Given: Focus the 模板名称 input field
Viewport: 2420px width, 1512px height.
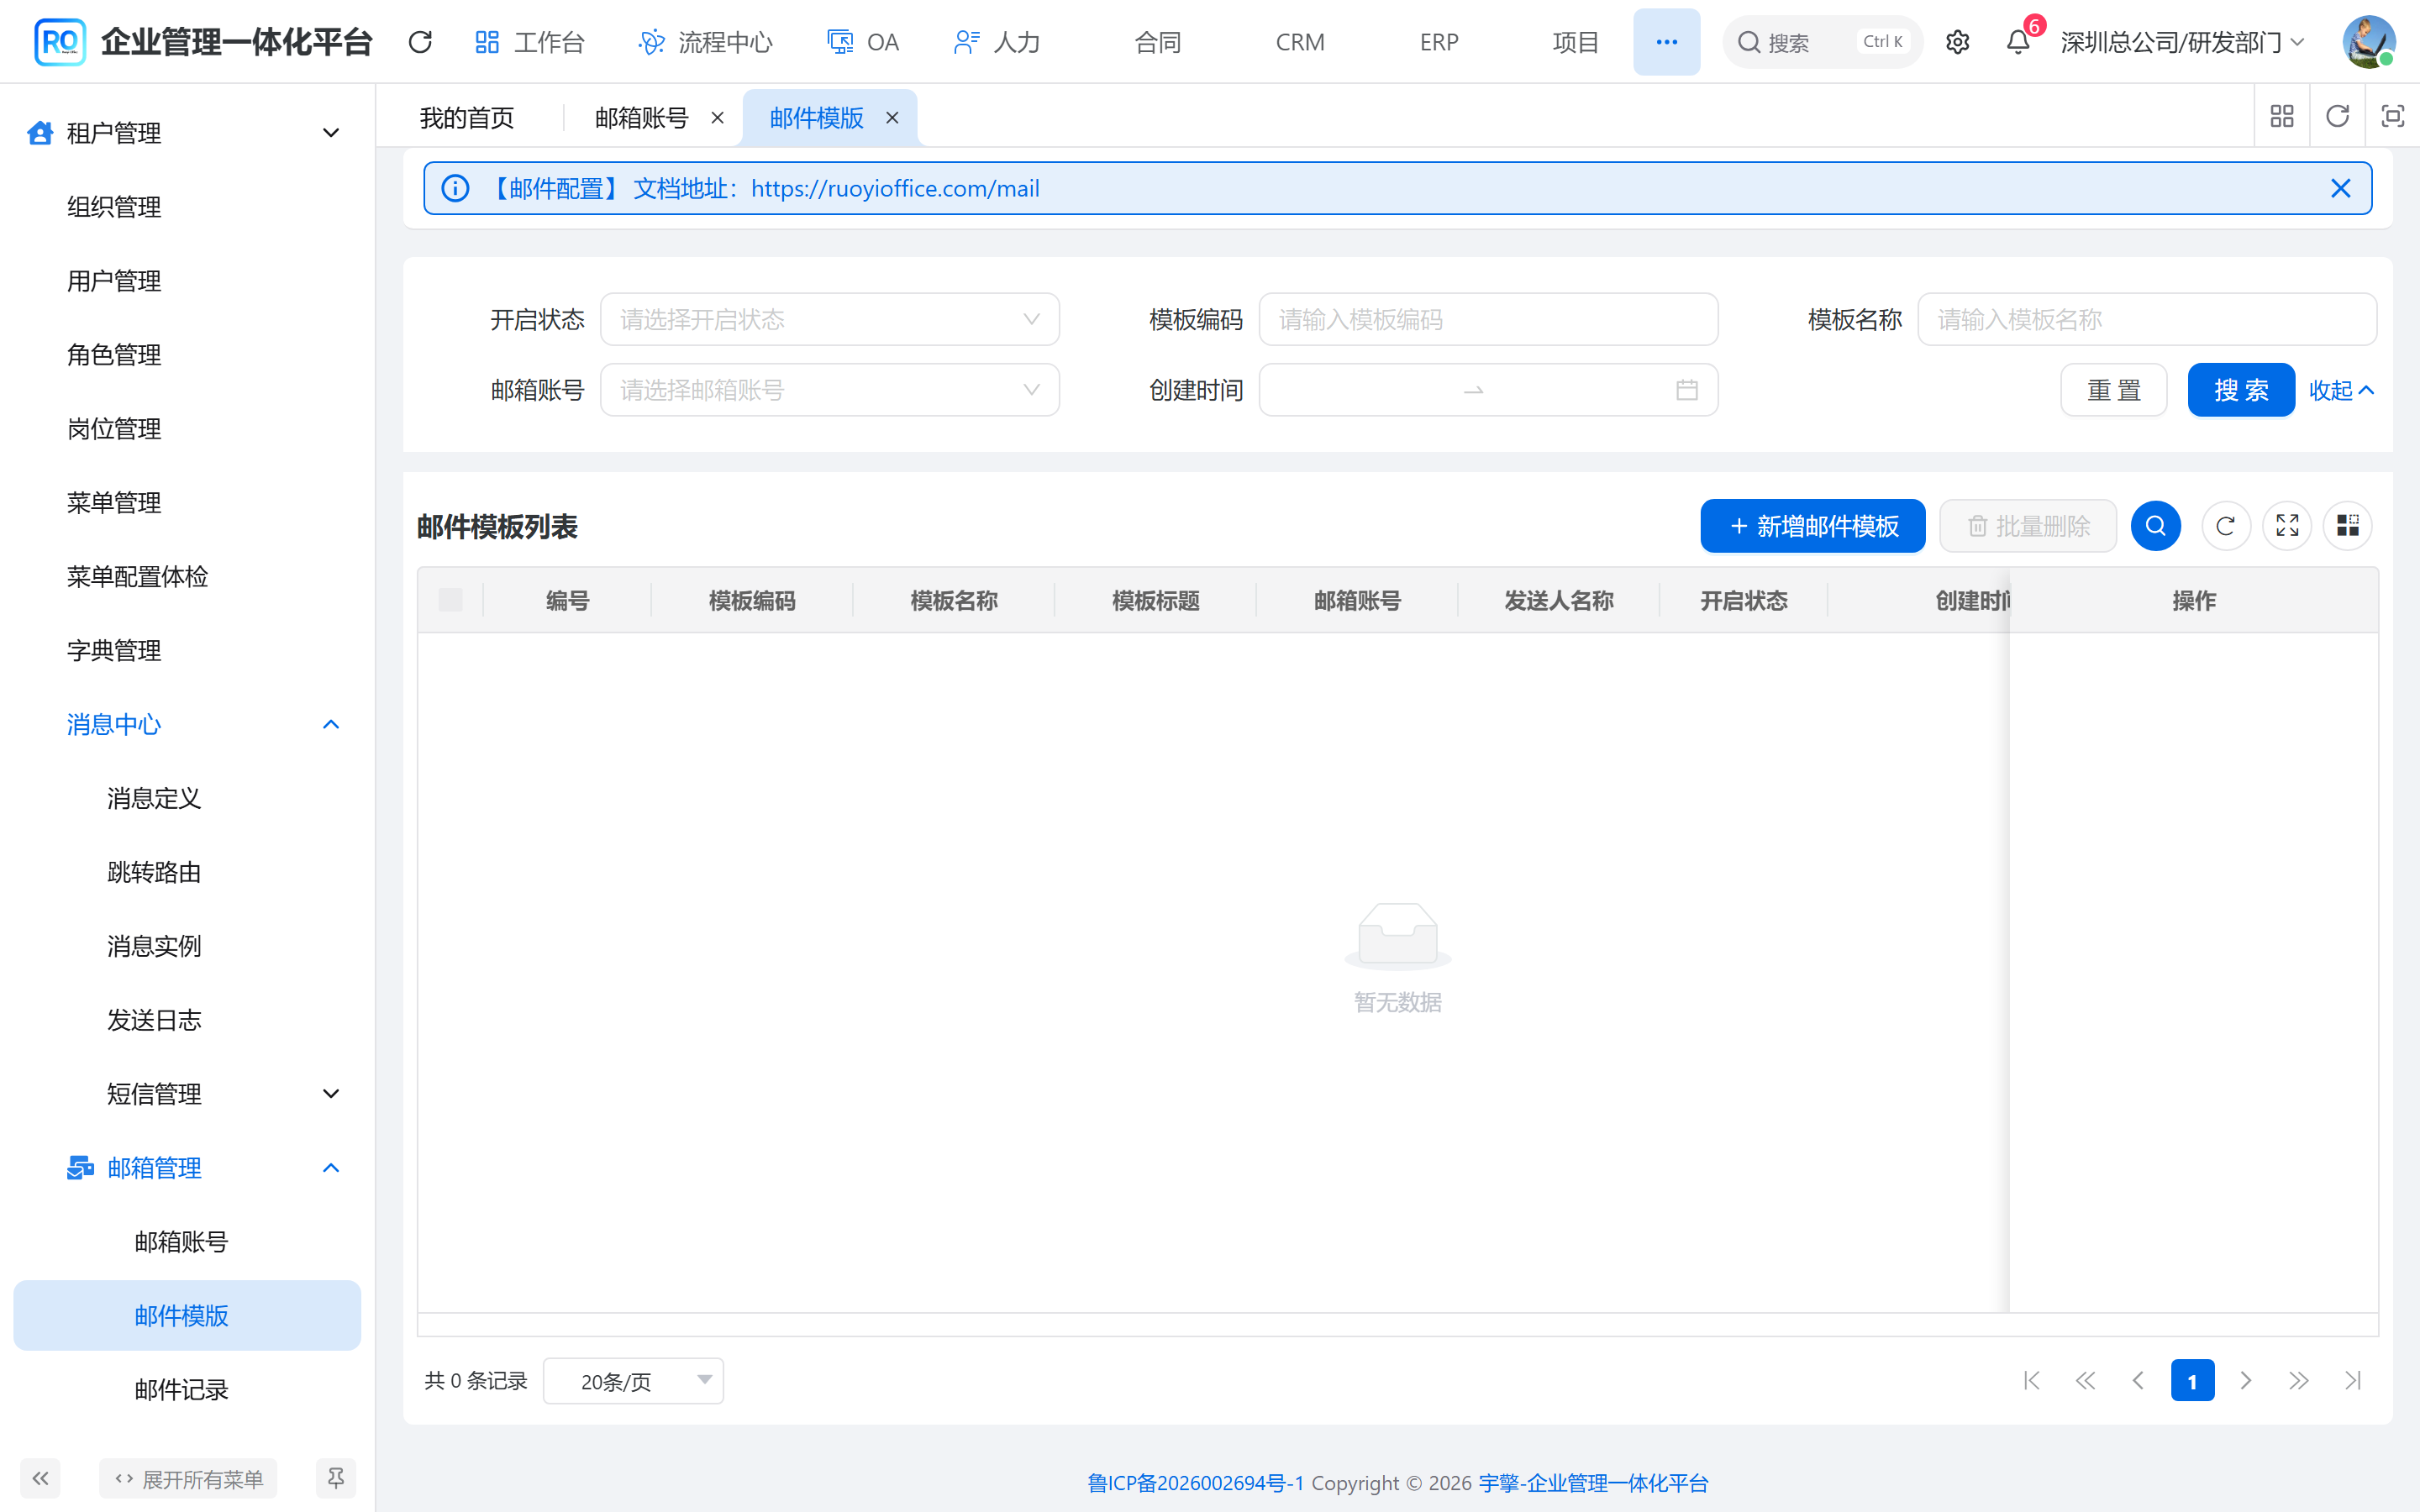Looking at the screenshot, I should point(2146,320).
